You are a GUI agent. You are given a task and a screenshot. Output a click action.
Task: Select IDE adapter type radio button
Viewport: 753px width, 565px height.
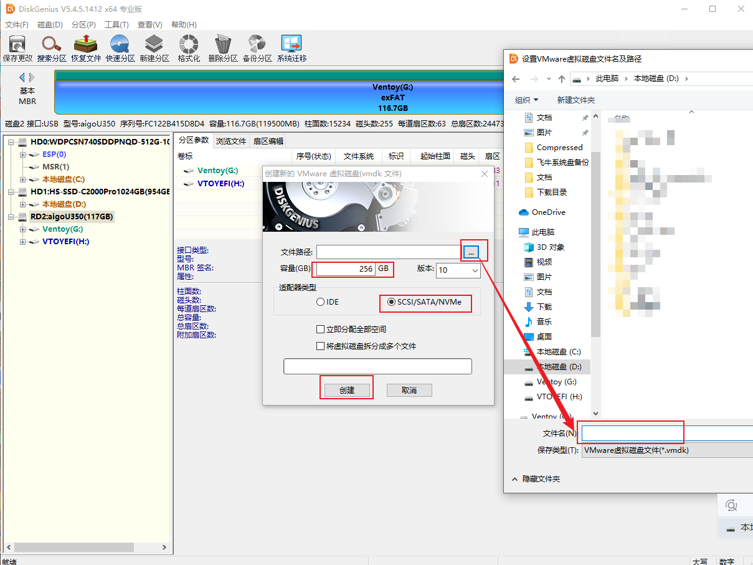coord(320,302)
